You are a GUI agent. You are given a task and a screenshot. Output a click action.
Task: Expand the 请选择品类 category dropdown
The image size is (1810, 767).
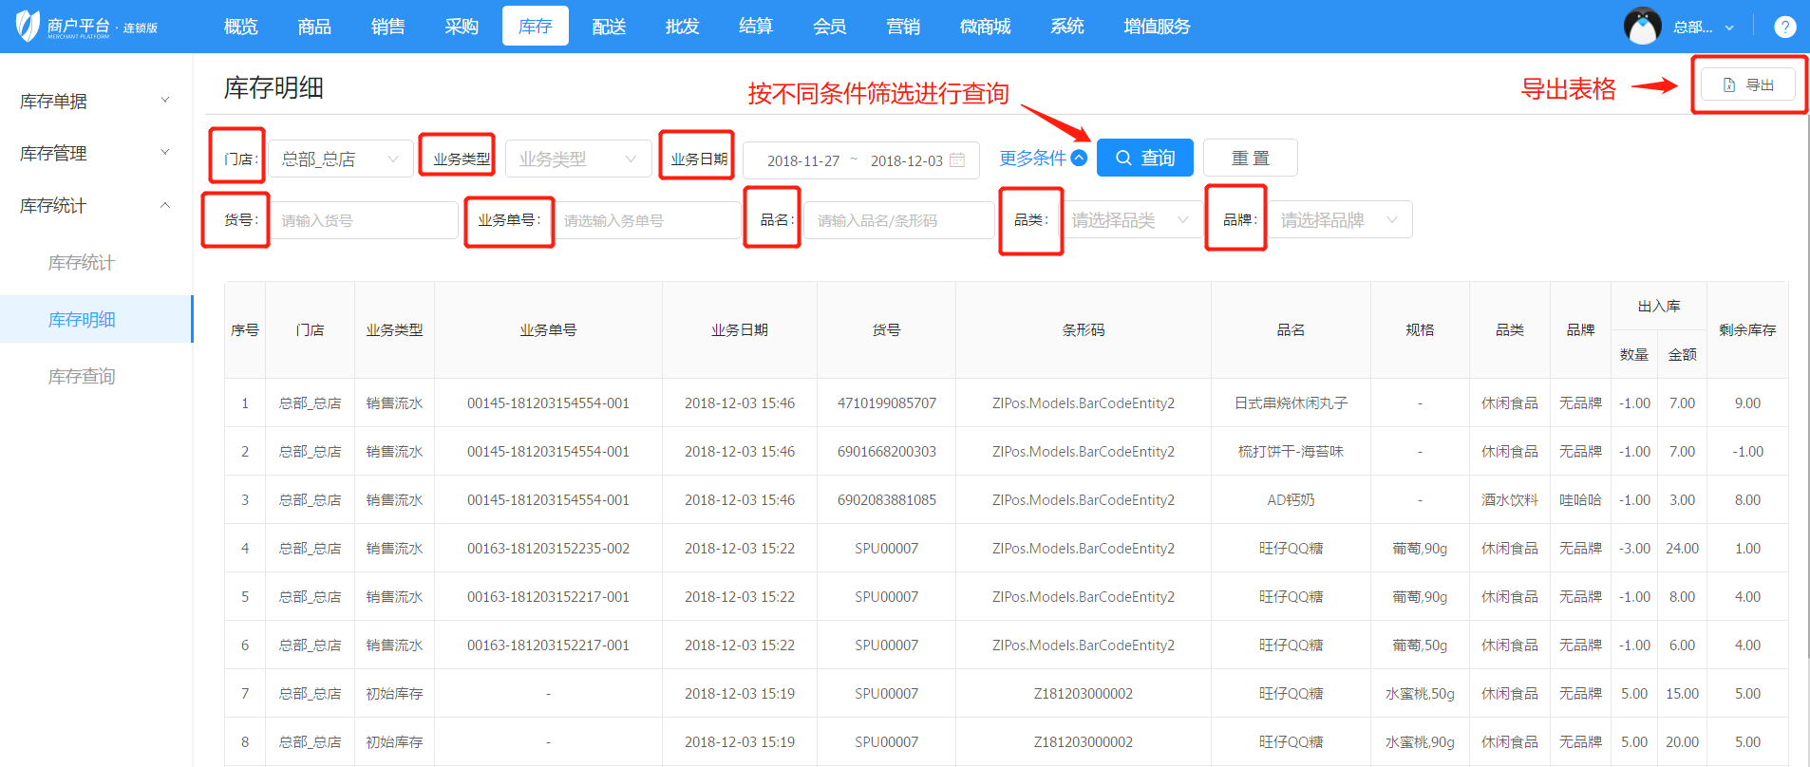click(x=1130, y=220)
